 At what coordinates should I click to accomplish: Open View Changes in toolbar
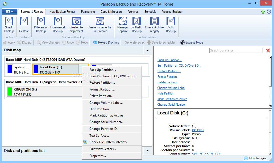[48, 42]
